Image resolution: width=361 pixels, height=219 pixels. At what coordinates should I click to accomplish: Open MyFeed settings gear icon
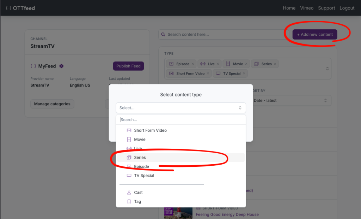(x=61, y=66)
